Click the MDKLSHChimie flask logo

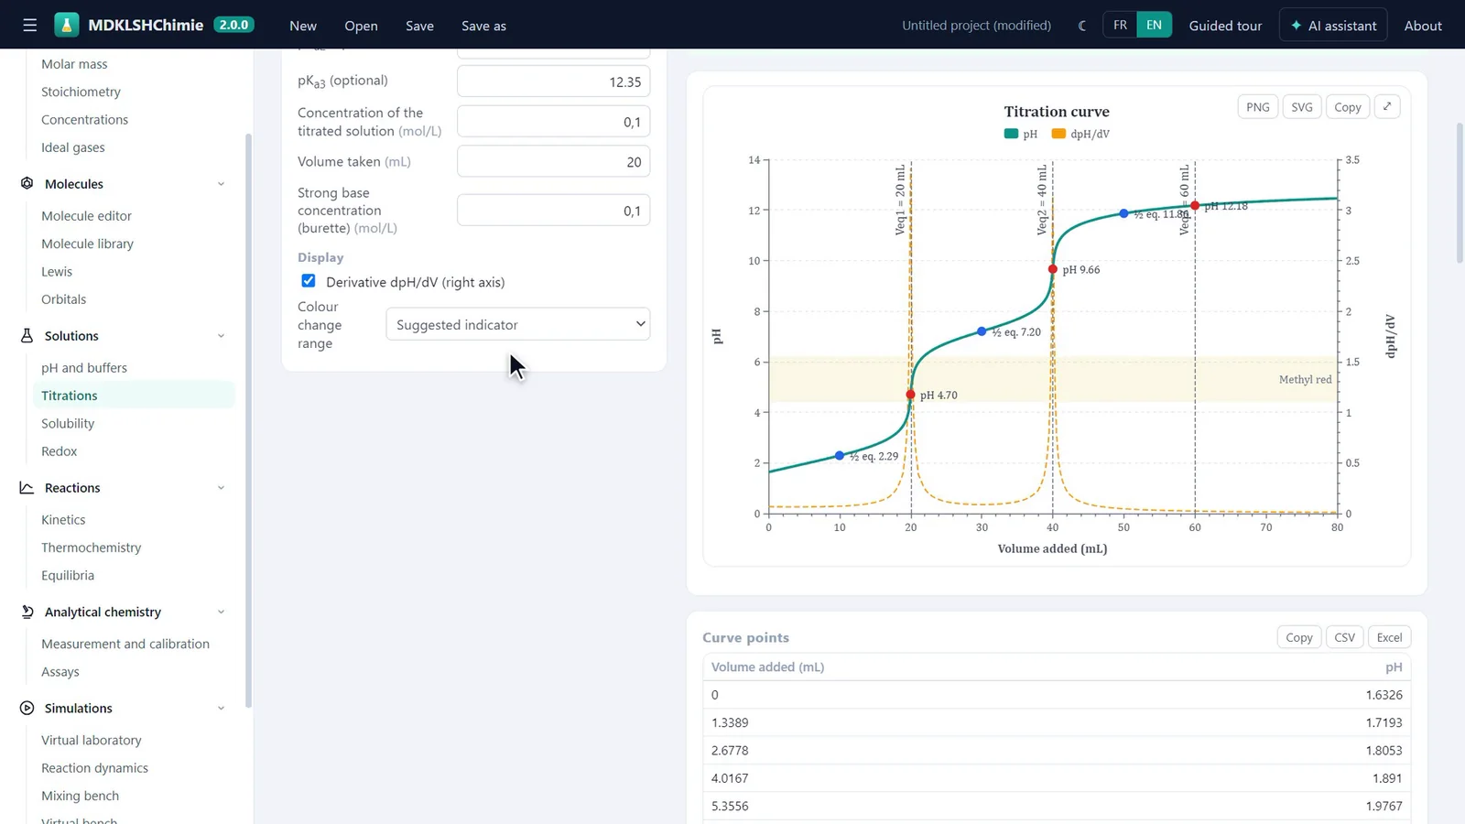[x=67, y=25]
